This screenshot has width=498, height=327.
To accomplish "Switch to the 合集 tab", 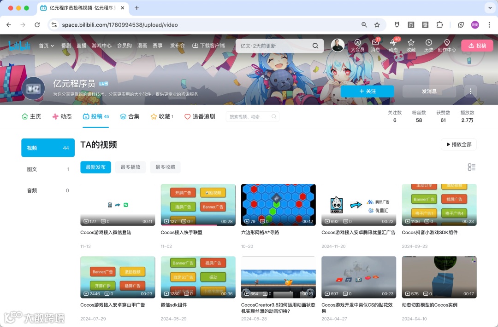I will click(x=130, y=117).
